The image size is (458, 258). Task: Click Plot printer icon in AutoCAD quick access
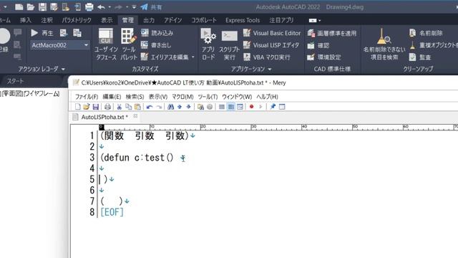[89, 6]
